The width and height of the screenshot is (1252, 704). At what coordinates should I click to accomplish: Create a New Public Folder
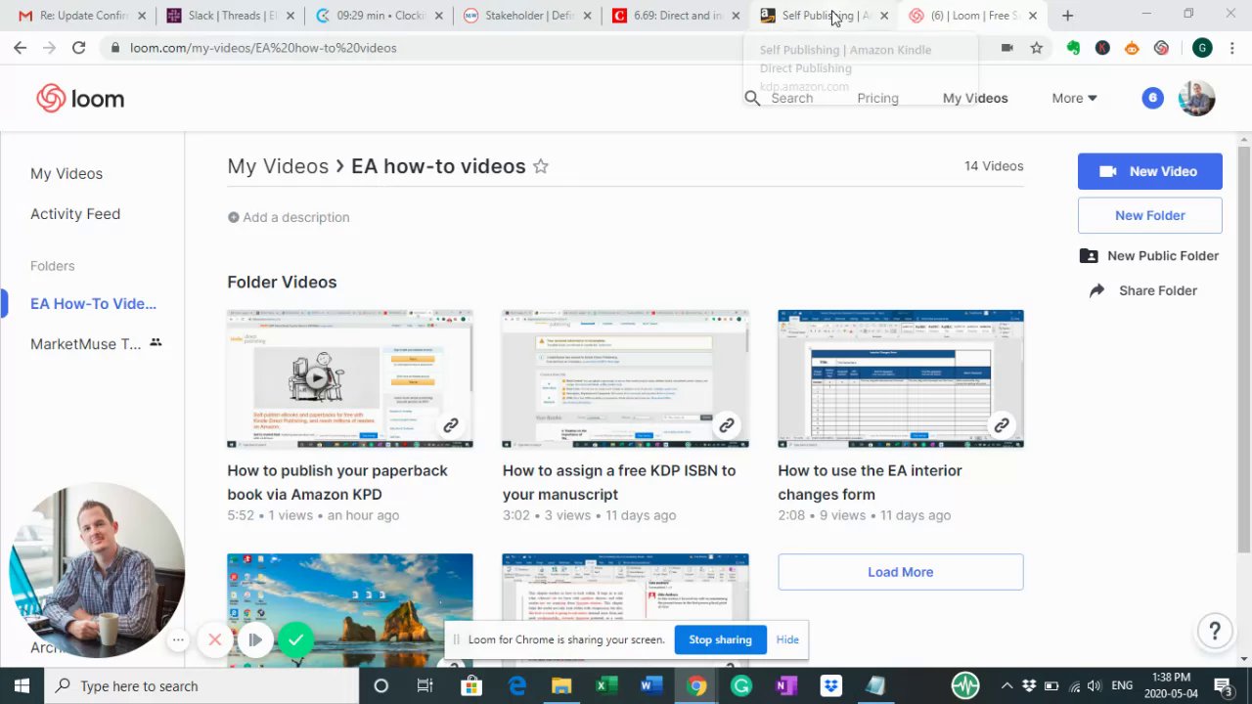click(1149, 255)
